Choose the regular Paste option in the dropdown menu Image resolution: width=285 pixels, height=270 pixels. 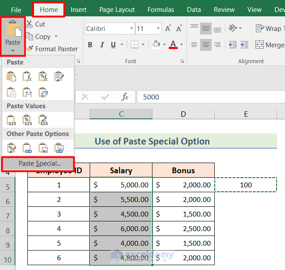point(11,76)
